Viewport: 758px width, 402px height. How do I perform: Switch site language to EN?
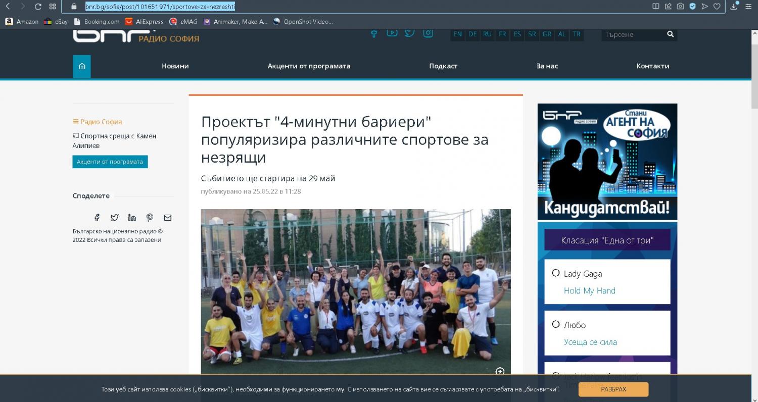457,34
